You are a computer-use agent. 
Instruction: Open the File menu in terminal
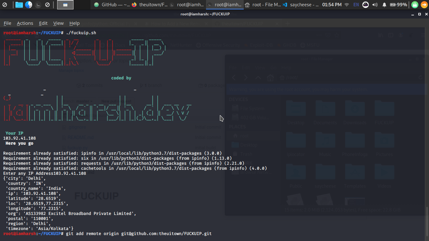click(7, 23)
